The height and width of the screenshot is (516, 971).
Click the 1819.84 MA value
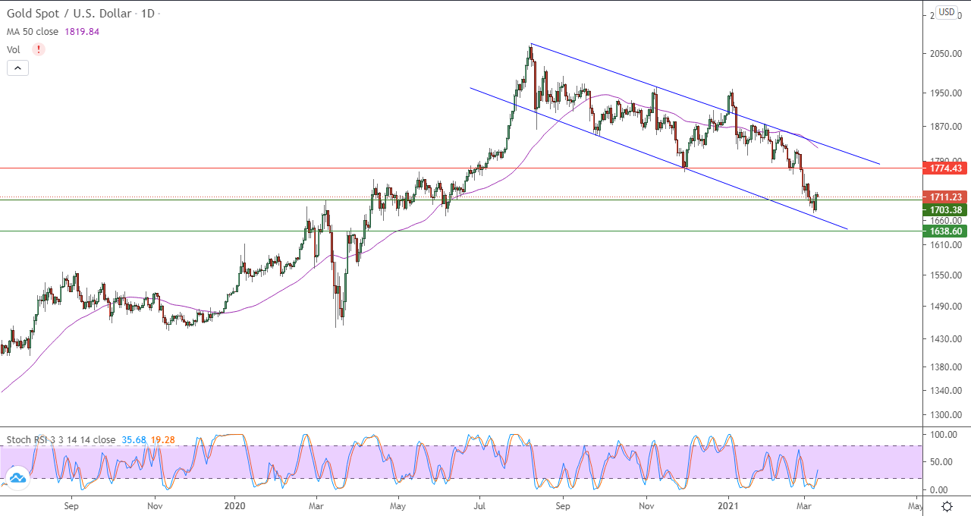point(83,32)
